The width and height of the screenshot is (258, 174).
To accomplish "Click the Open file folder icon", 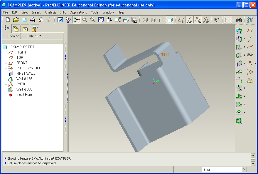I will (16, 20).
